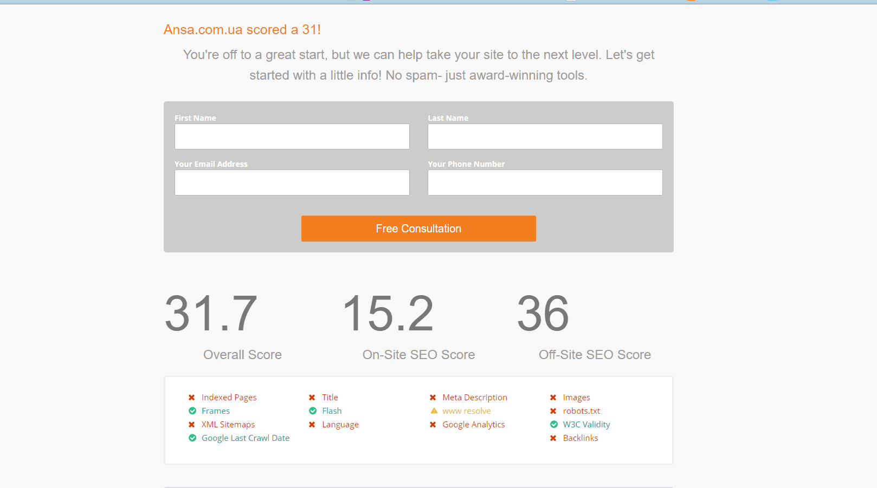Click the red X icon beside Language

click(312, 425)
